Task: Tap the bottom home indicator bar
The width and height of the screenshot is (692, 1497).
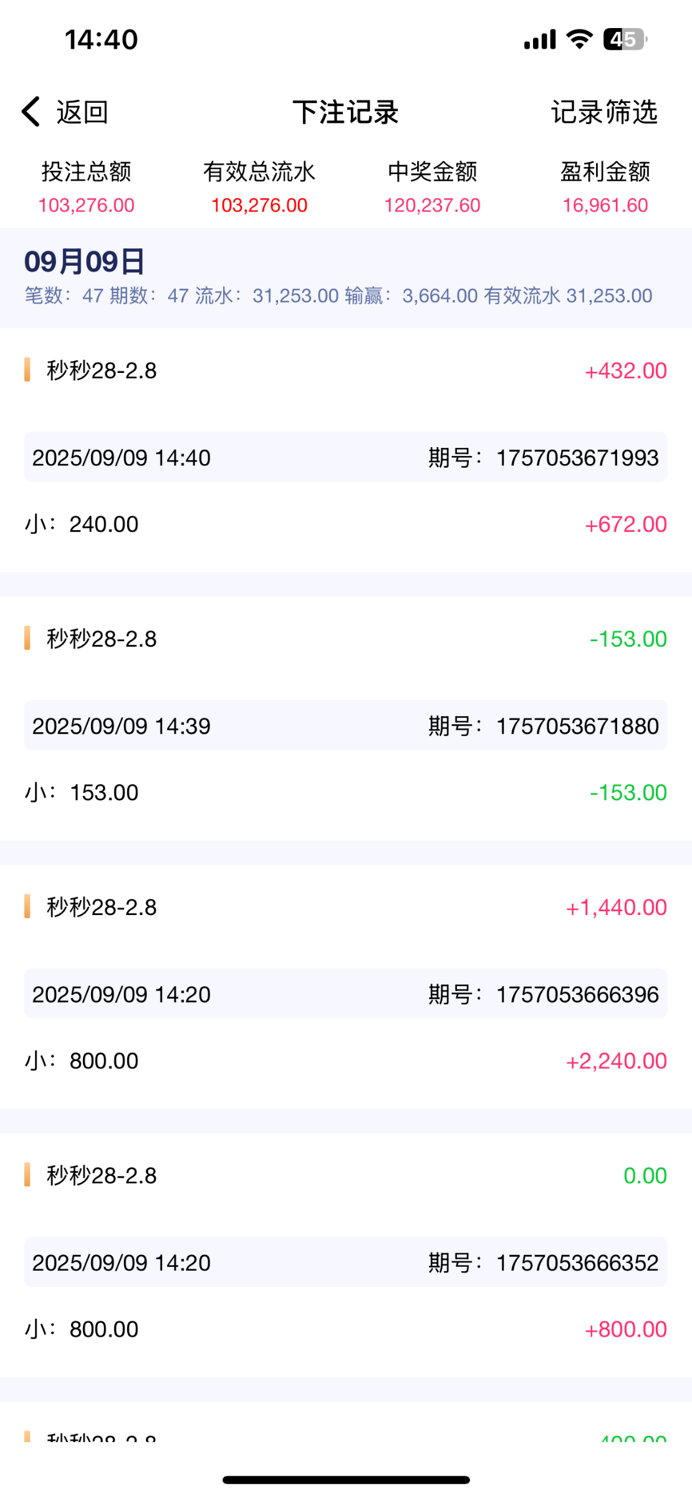Action: [346, 1480]
